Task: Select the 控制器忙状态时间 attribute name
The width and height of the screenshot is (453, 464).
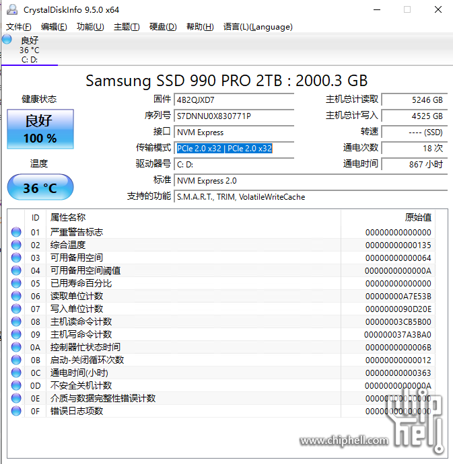Action: [85, 347]
